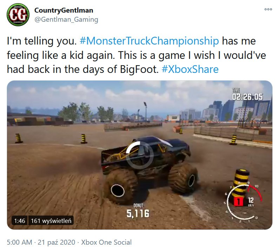Click the 161 wyświetleń view count

pos(51,221)
